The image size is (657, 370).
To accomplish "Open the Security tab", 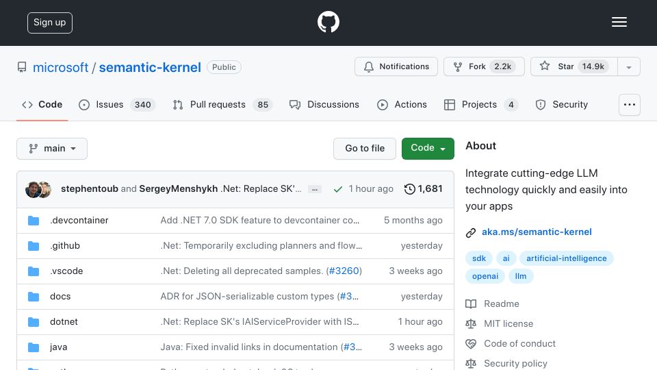I will [561, 104].
